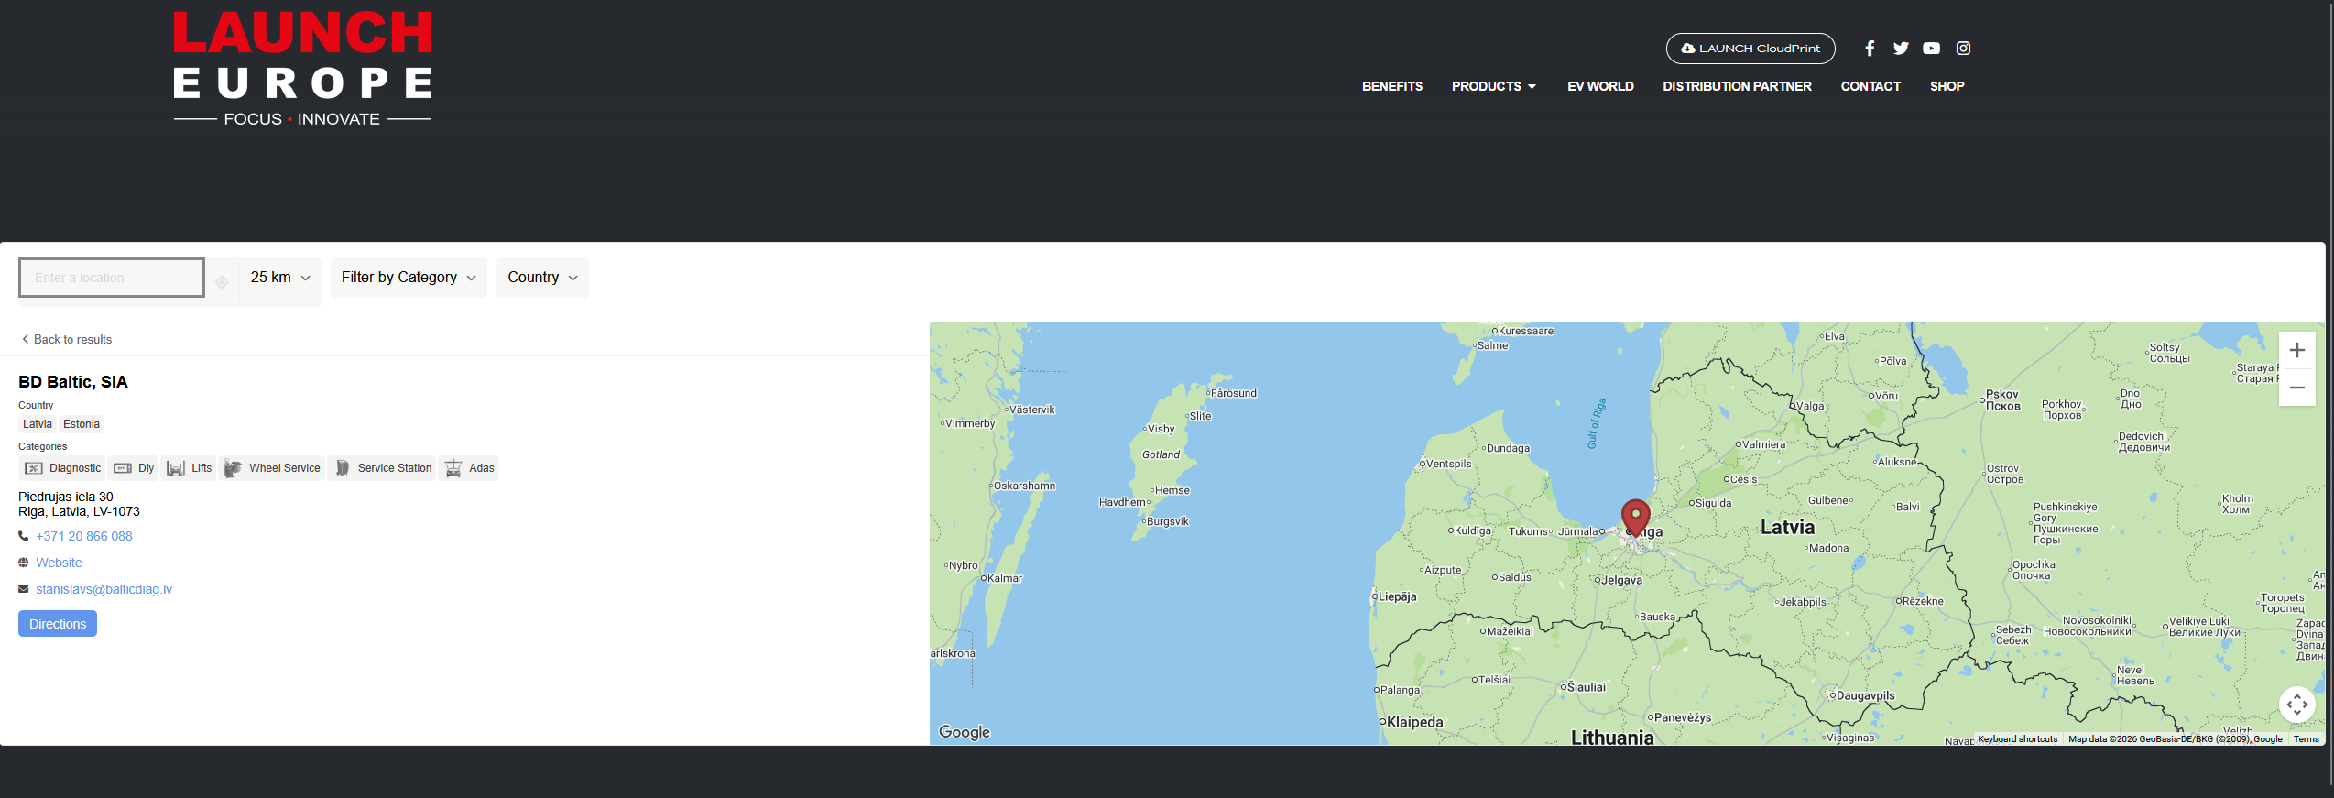Click the Adas category tag

[x=469, y=468]
